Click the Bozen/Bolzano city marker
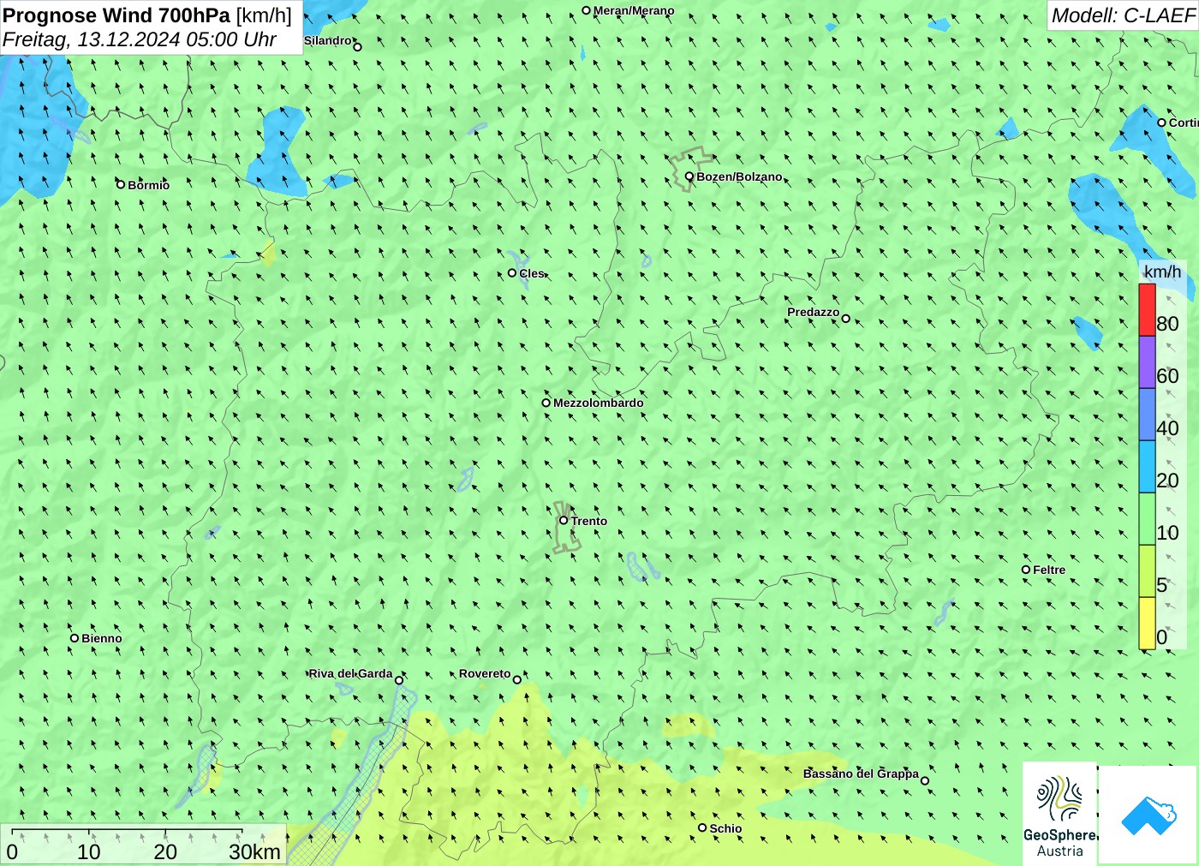This screenshot has height=866, width=1199. 689,176
